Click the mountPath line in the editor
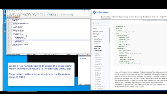Screen dimensions: 167x94 (51, 40)
